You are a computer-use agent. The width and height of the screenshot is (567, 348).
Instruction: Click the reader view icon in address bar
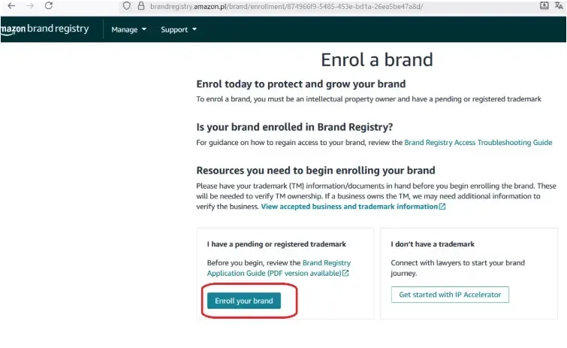[x=544, y=5]
